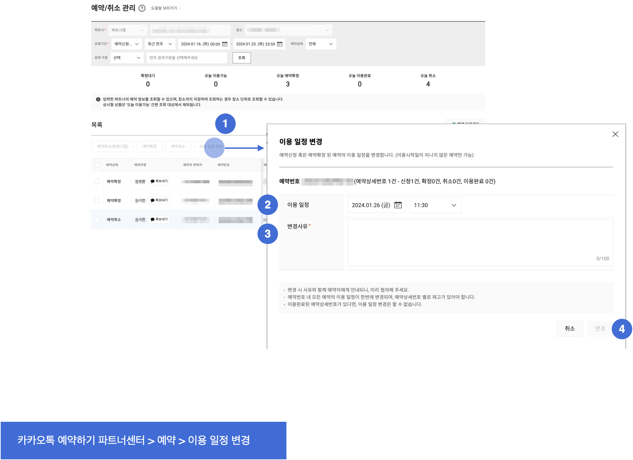Screen dimensions: 633x460
Task: Toggle the select-all header checkbox
Action: [97, 165]
